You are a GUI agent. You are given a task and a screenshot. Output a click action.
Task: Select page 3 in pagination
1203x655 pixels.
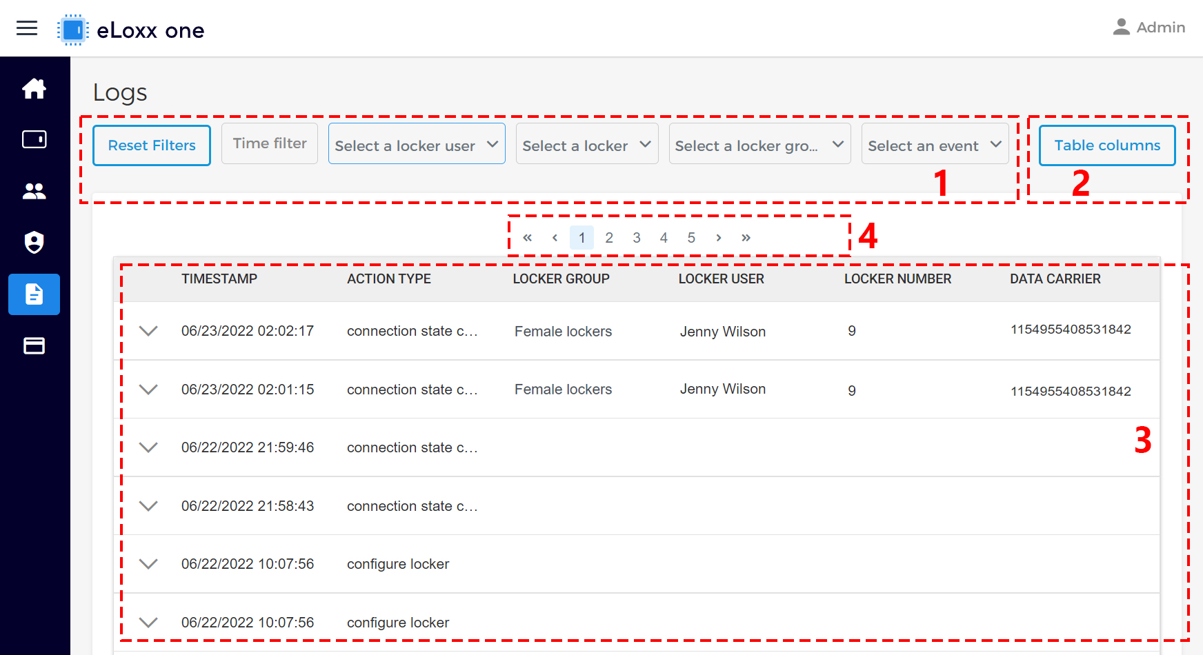click(637, 237)
